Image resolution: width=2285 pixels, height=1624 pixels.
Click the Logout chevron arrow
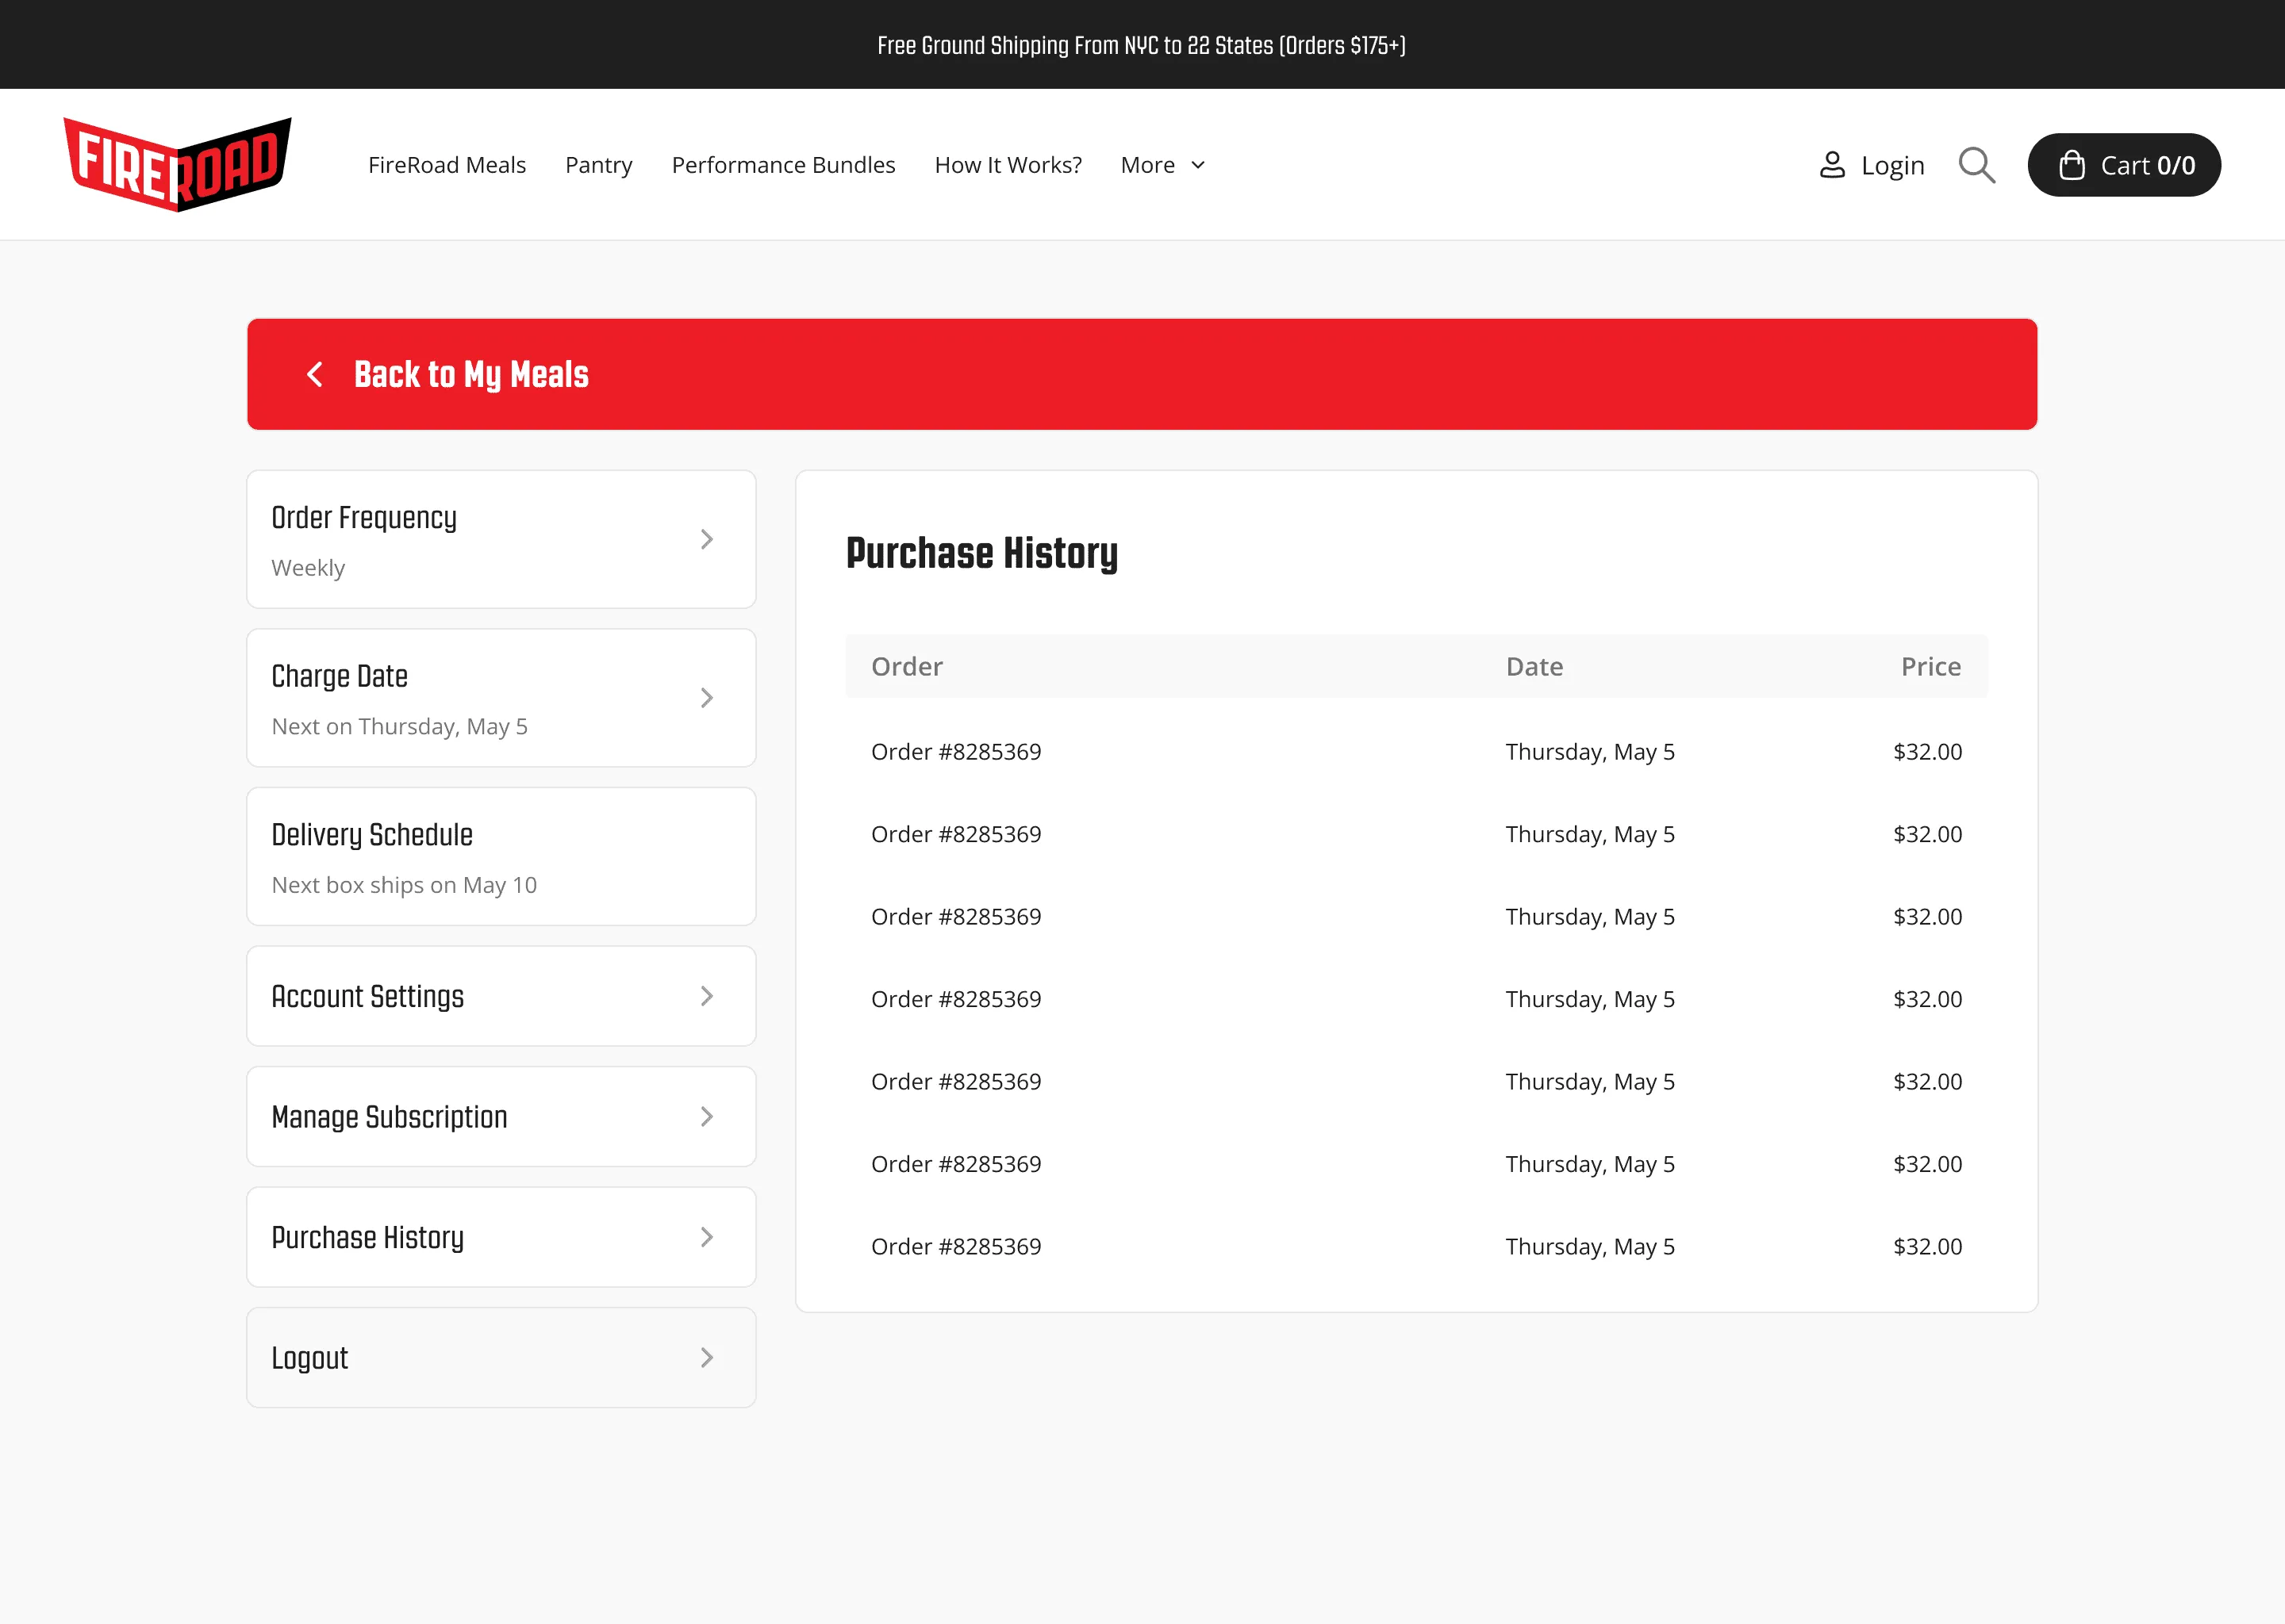[x=706, y=1357]
